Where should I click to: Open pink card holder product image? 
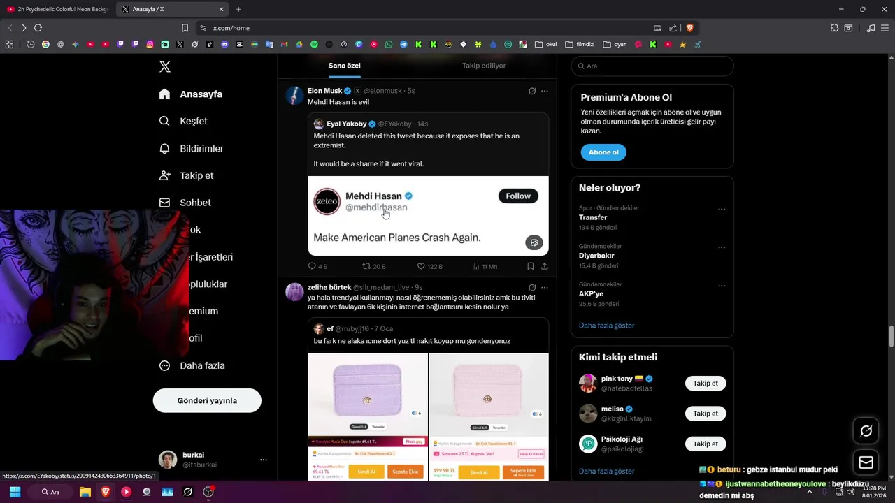(x=489, y=416)
